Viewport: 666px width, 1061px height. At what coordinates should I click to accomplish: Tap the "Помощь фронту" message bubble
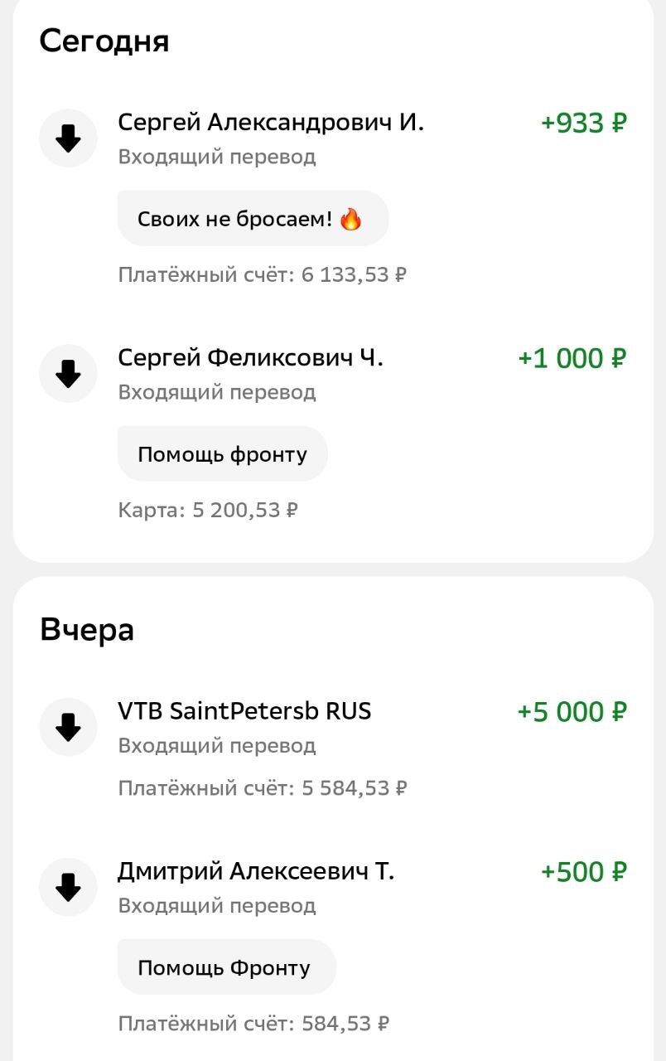pos(222,454)
